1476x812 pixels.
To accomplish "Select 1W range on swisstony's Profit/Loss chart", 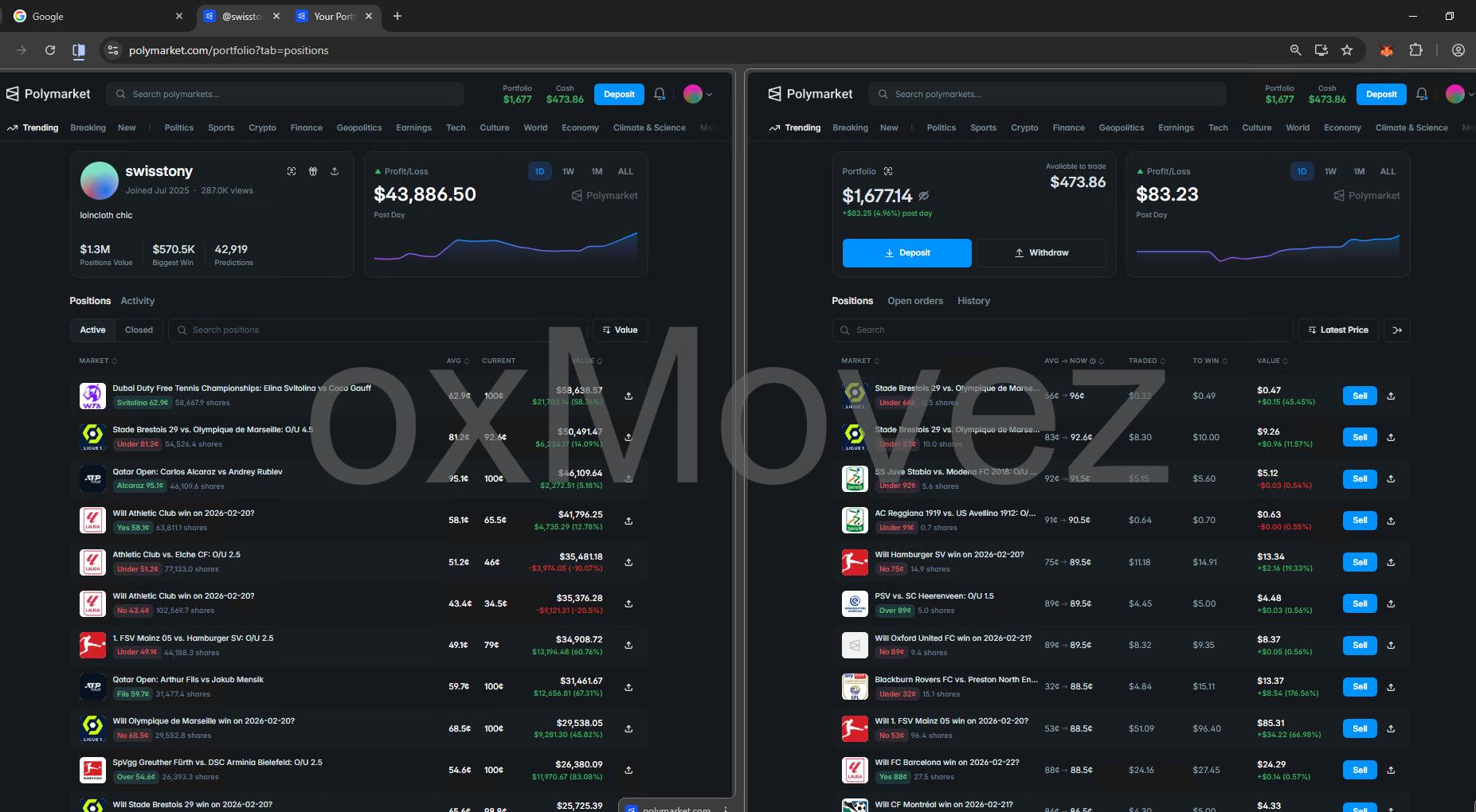I will [568, 171].
